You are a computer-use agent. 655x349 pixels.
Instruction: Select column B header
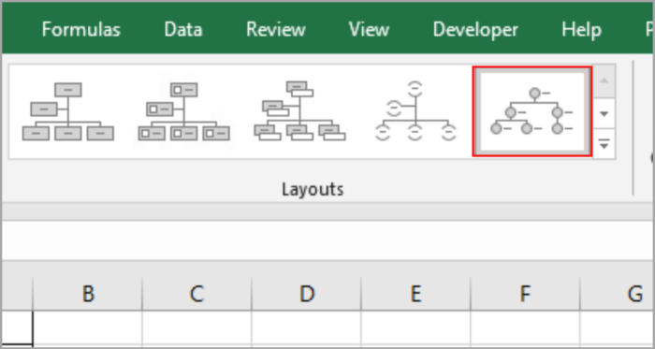pos(88,294)
